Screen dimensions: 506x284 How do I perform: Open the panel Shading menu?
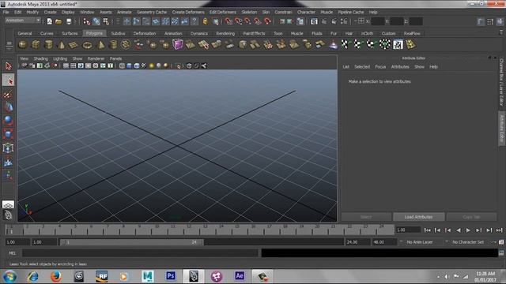tap(40, 58)
